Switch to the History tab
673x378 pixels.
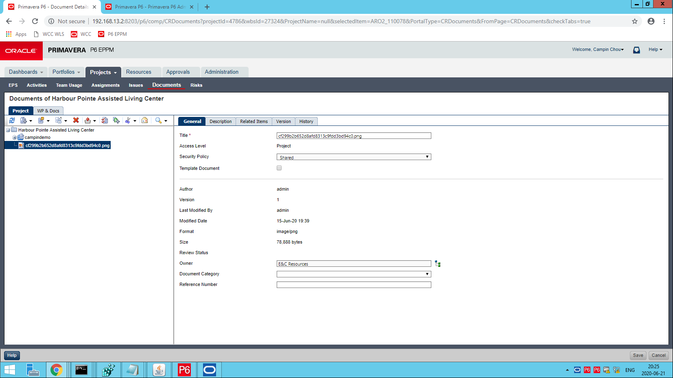pos(306,121)
